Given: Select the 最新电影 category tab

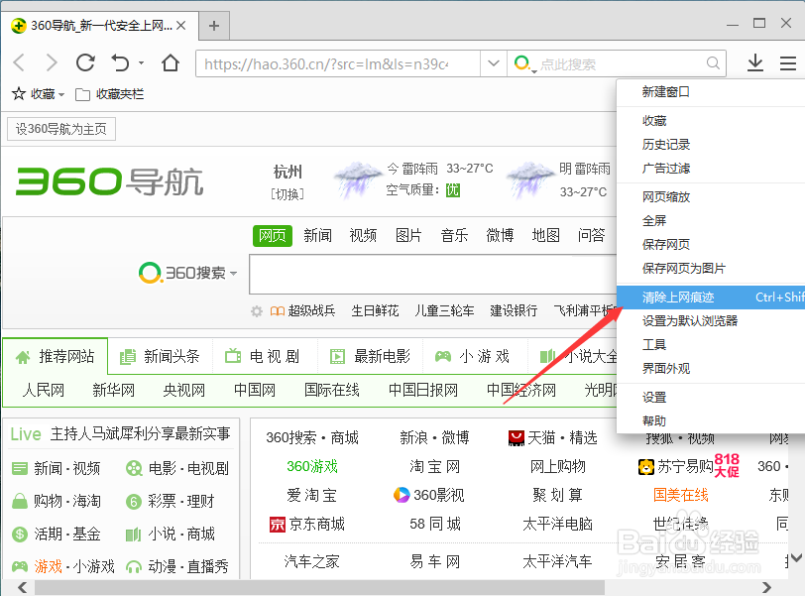Looking at the screenshot, I should point(370,356).
